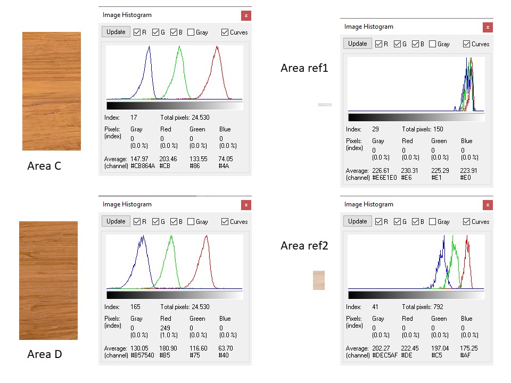Close the Area ref1 Image Histogram window

pos(488,27)
